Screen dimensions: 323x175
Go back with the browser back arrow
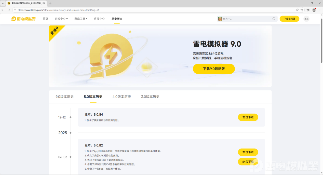pyautogui.click(x=3, y=10)
